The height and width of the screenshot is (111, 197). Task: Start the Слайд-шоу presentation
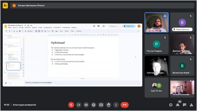point(113,26)
